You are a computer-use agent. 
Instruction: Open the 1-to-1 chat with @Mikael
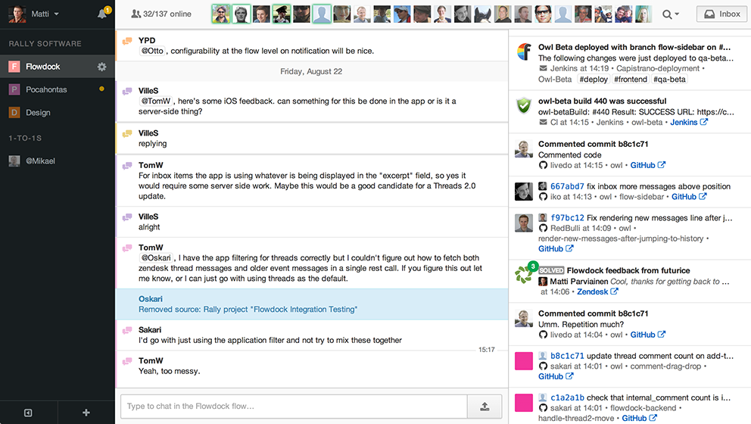point(40,161)
